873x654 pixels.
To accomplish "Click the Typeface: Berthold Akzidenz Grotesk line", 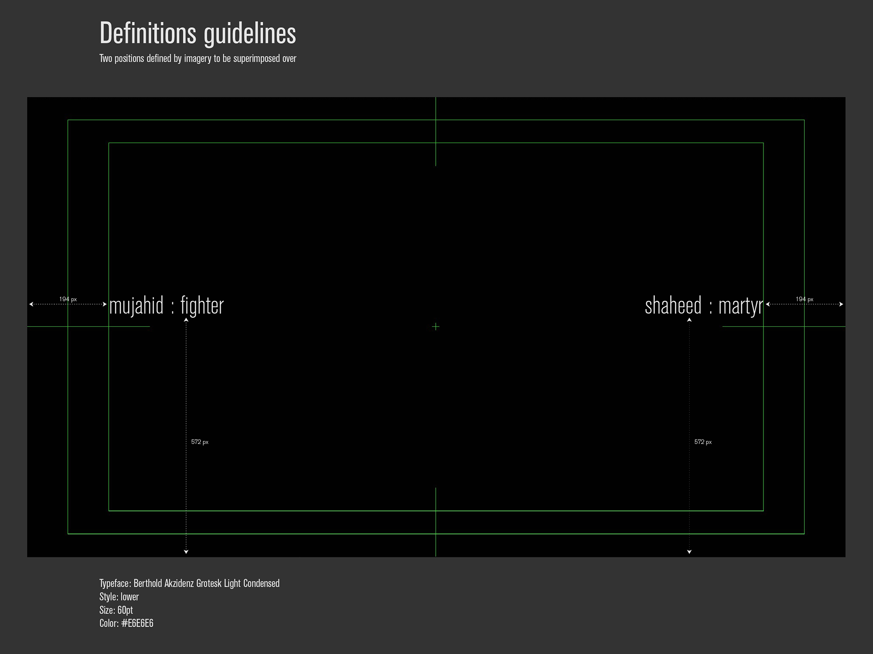I will tap(190, 584).
